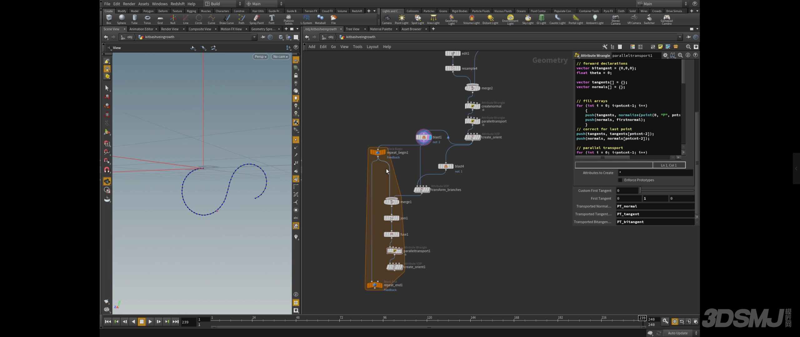Screen dimensions: 800x337
Task: Open the File menu
Action: click(x=107, y=4)
